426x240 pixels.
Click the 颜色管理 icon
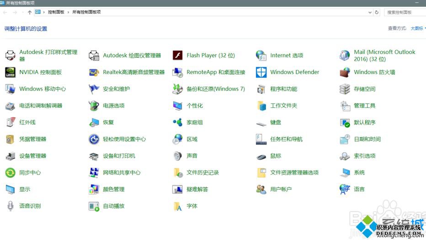pos(94,189)
